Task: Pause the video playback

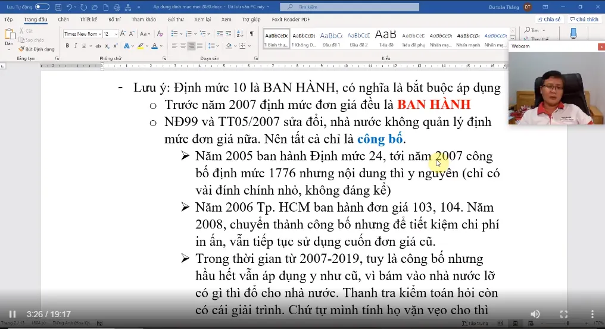Action: click(x=13, y=314)
